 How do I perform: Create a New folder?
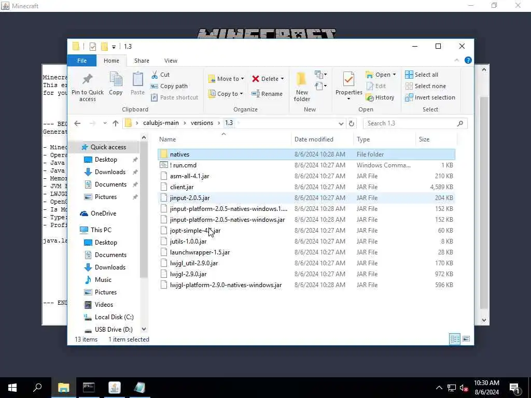pos(302,87)
